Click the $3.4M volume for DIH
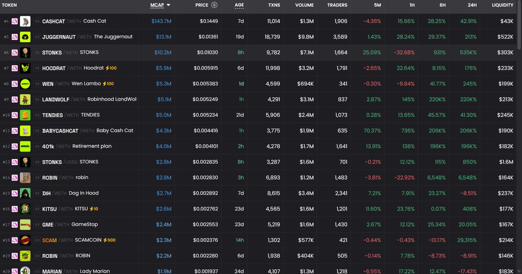The height and width of the screenshot is (274, 522). [x=306, y=193]
